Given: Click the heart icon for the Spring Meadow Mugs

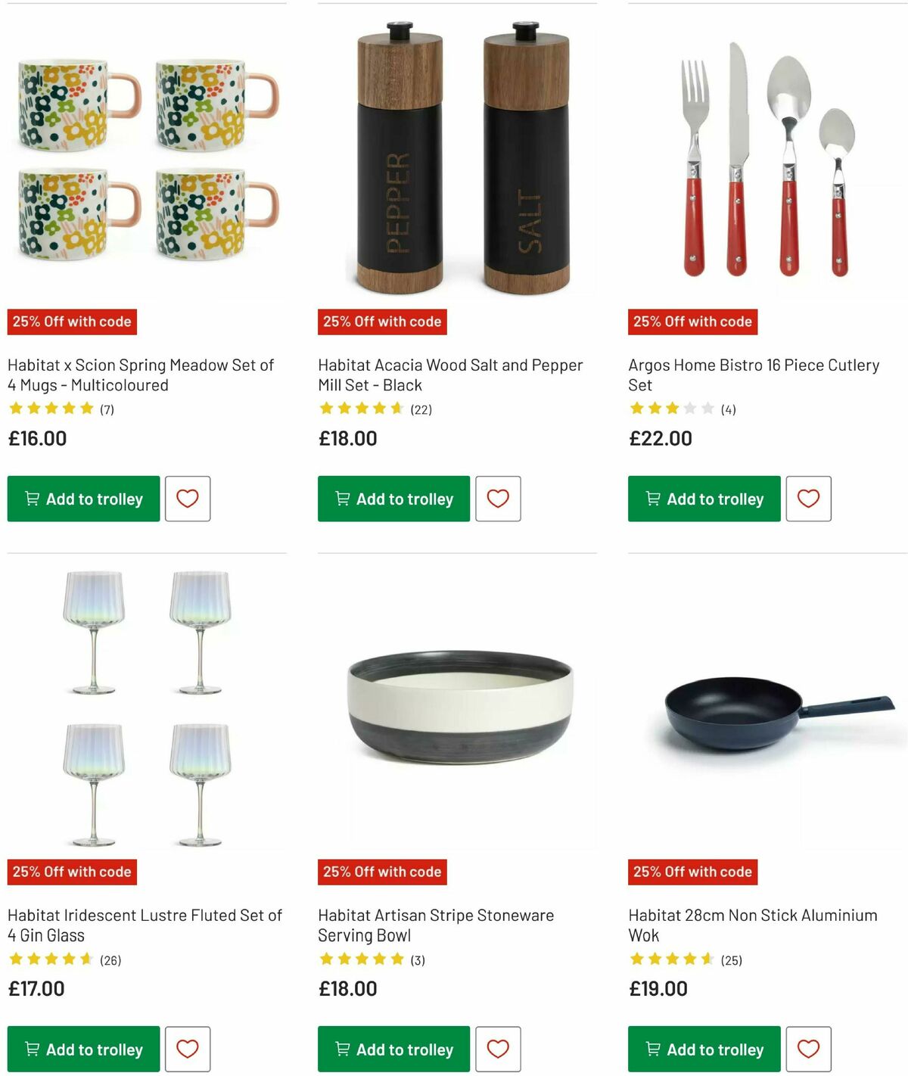Looking at the screenshot, I should [187, 499].
